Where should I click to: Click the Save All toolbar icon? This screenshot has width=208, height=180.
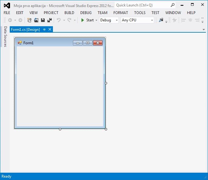click(x=49, y=20)
